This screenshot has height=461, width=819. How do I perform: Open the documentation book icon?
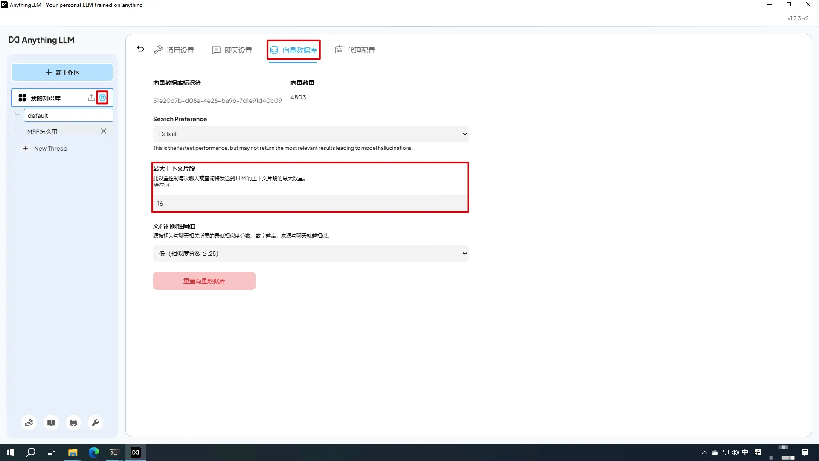tap(51, 423)
